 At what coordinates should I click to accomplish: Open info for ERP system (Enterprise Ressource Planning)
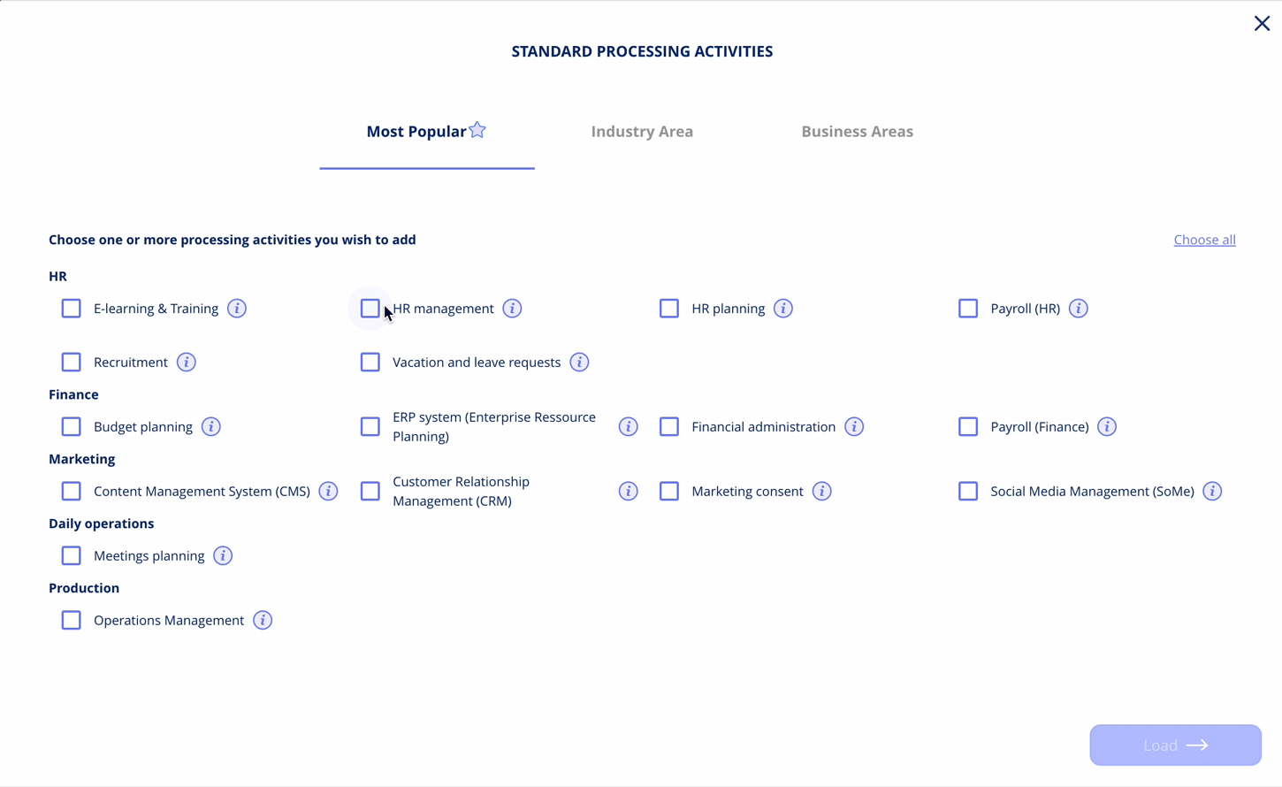point(628,426)
